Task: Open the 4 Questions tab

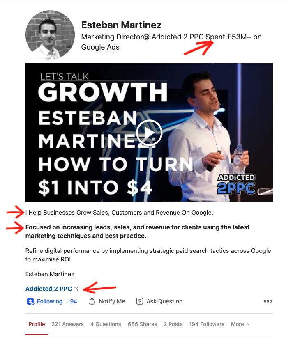Action: (x=106, y=324)
